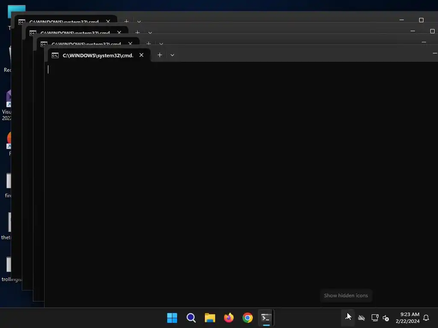The width and height of the screenshot is (438, 328).
Task: Expand the tab dropdown chevron in the front terminal
Action: point(172,55)
